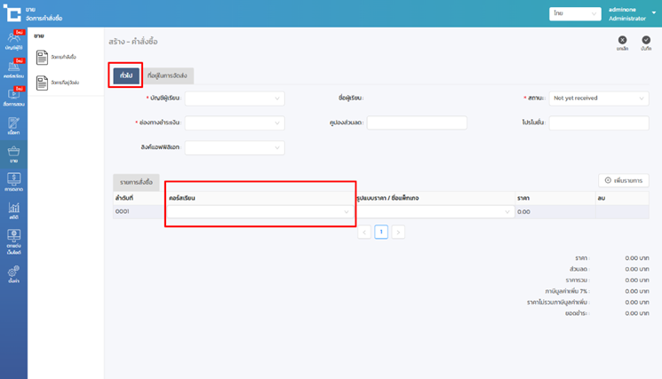Click the add item (เพิ่มรายการ) button
The width and height of the screenshot is (662, 379).
coord(623,180)
